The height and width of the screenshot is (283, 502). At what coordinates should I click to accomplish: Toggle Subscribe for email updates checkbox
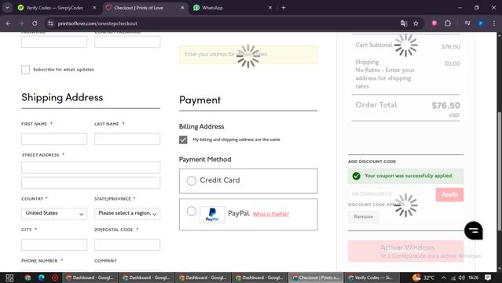(x=26, y=70)
